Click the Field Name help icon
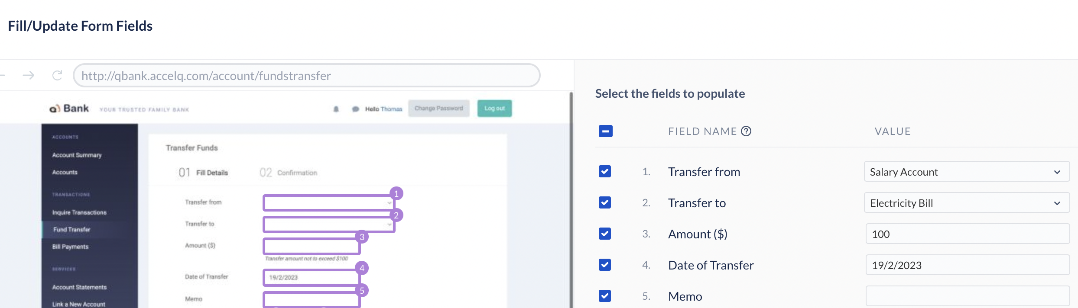Viewport: 1078px width, 308px height. tap(746, 131)
